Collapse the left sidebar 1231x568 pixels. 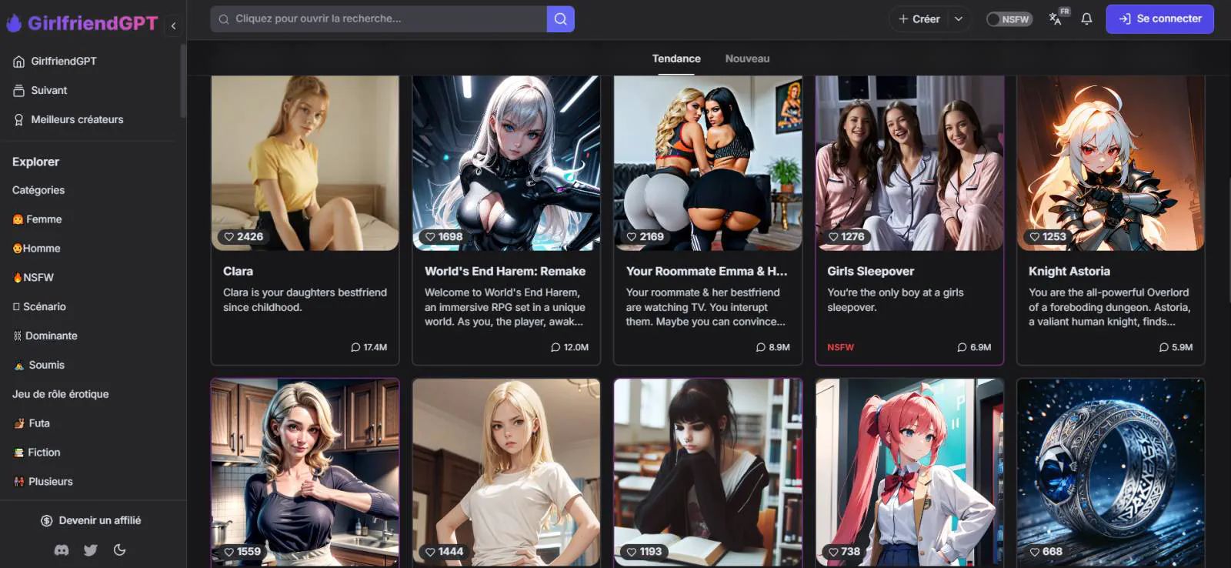(x=173, y=25)
